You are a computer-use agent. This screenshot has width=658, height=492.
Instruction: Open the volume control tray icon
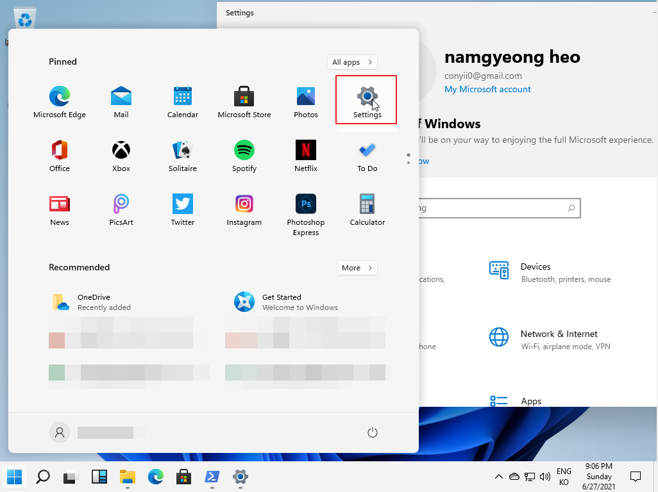(x=544, y=477)
